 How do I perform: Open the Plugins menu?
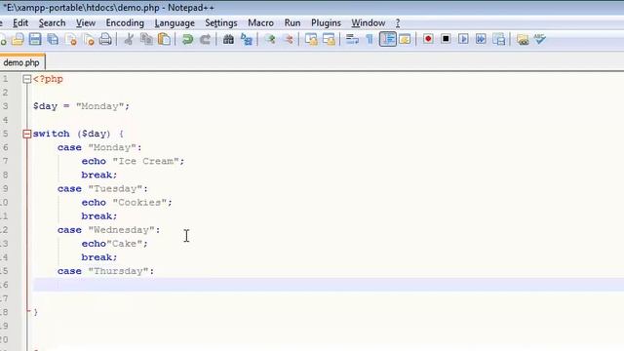[326, 22]
